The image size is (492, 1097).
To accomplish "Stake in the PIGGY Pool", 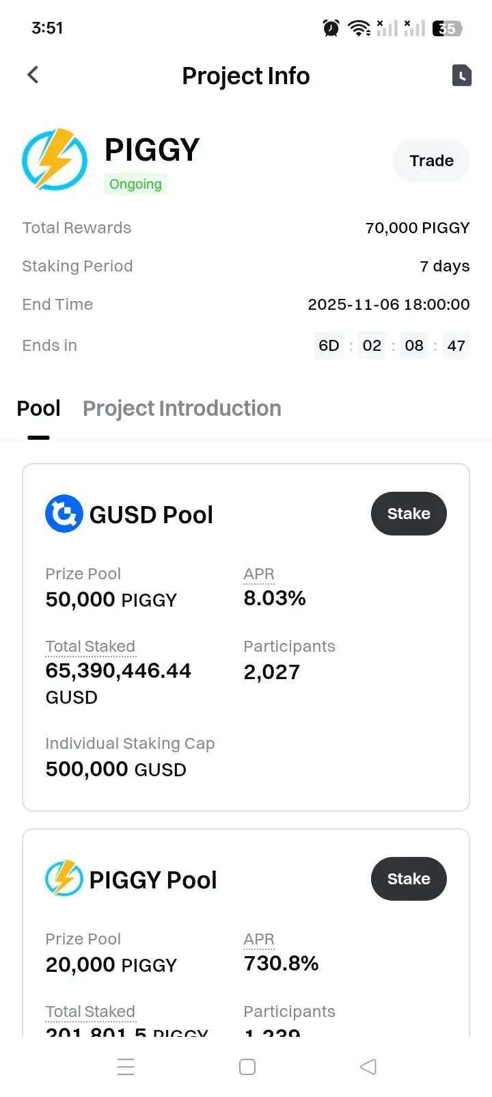I will click(x=409, y=879).
